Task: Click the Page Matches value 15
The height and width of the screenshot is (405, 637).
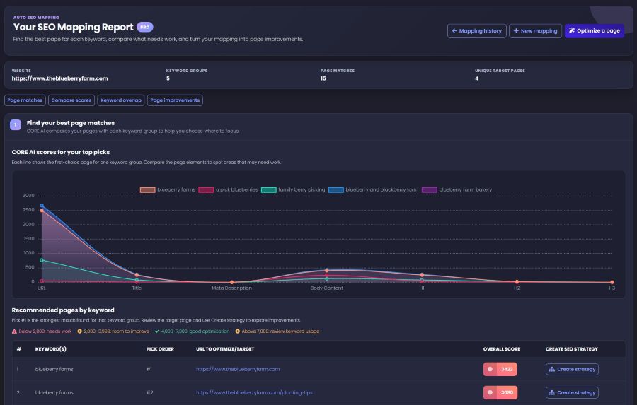Action: pyautogui.click(x=323, y=78)
